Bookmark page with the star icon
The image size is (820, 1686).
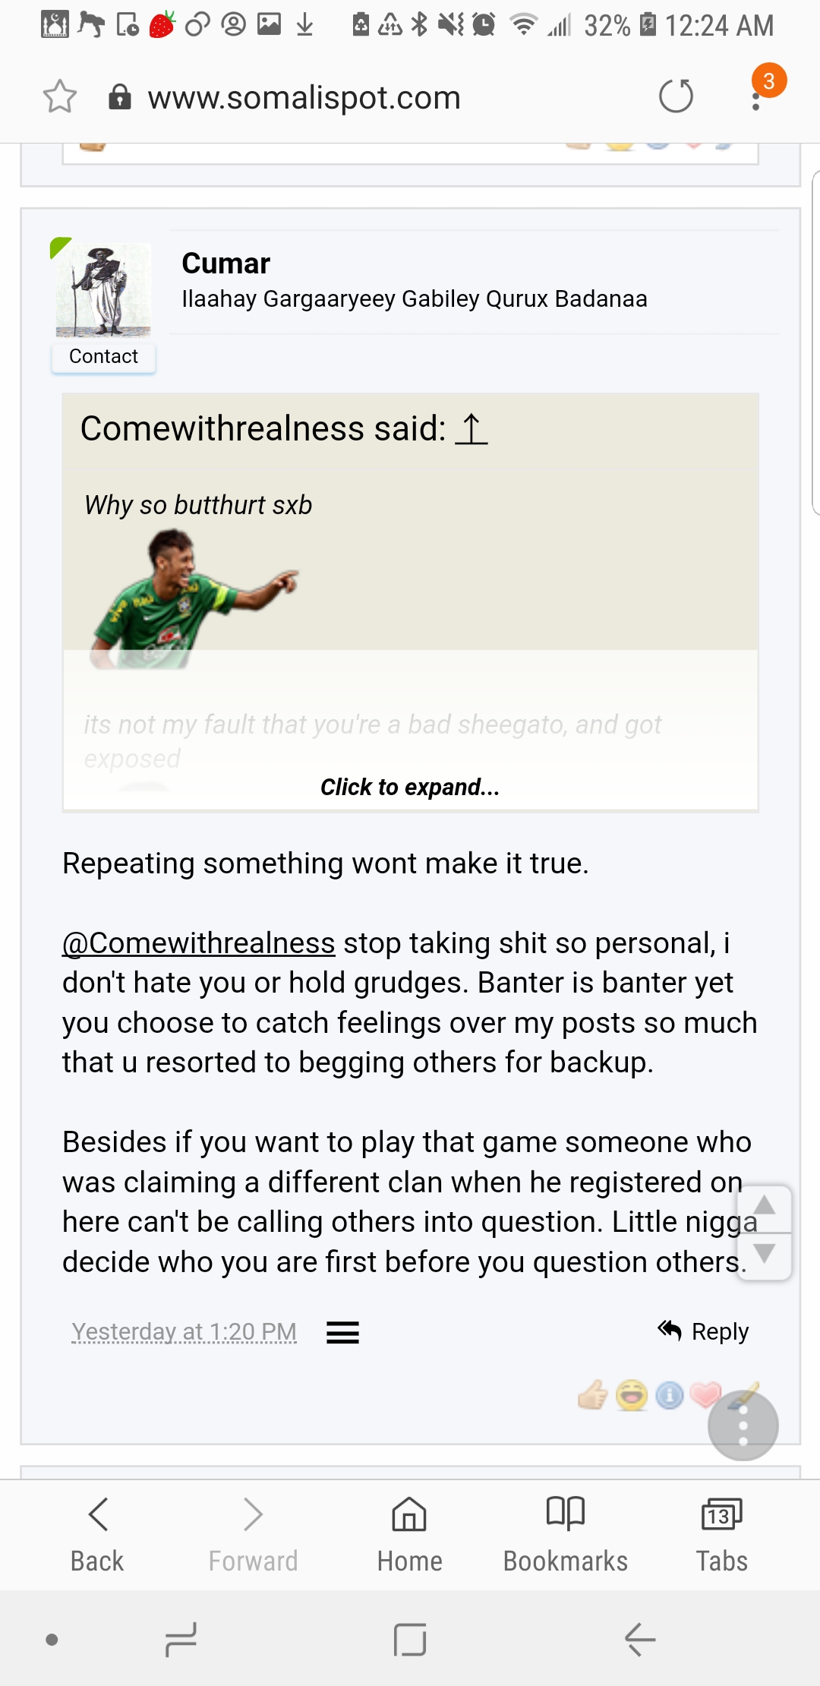pyautogui.click(x=59, y=97)
